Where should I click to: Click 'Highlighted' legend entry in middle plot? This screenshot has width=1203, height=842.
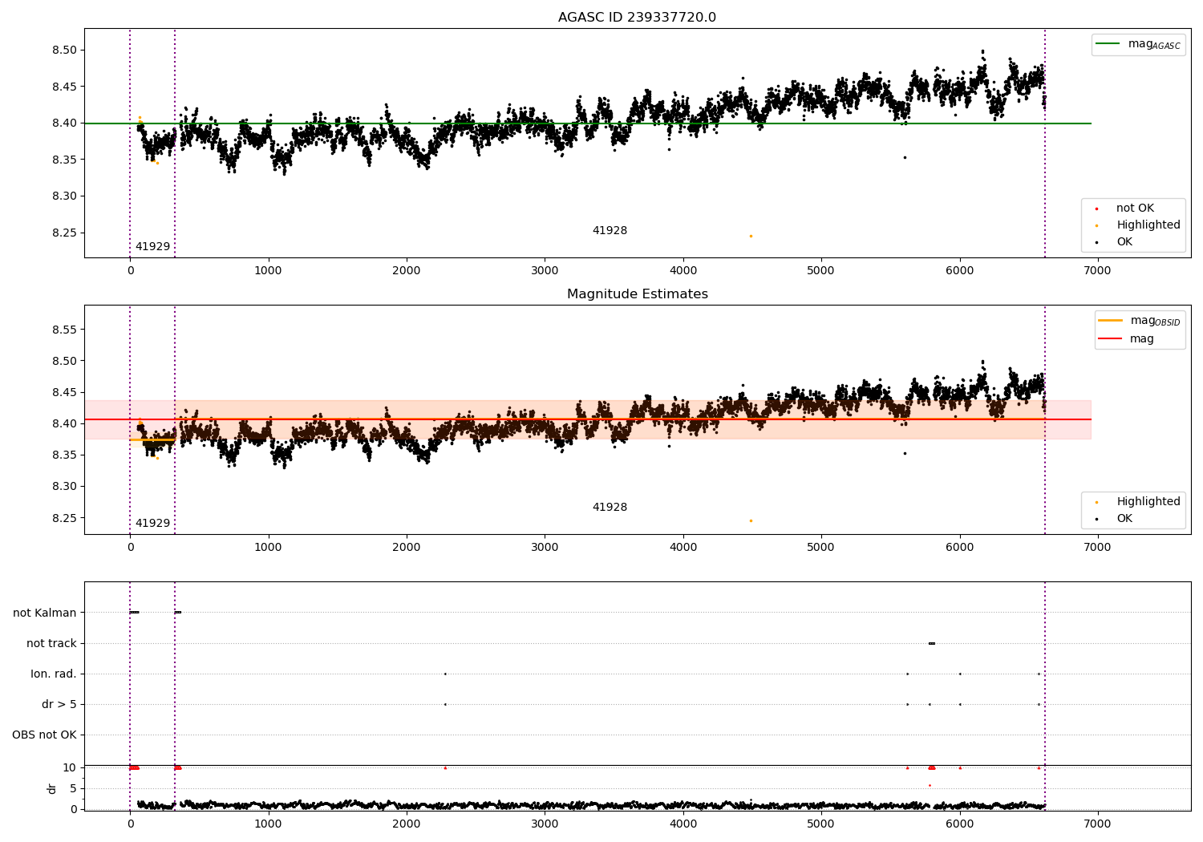click(x=1139, y=502)
